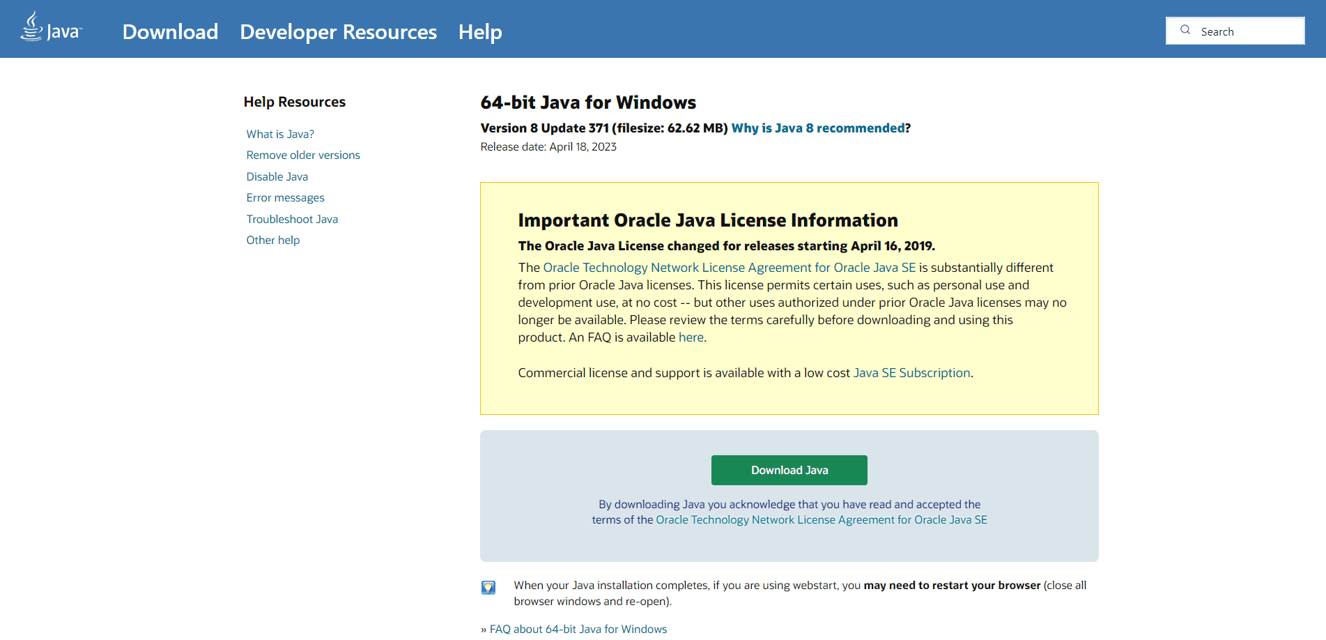Open the Download menu in the header
Image resolution: width=1326 pixels, height=640 pixels.
(x=170, y=31)
